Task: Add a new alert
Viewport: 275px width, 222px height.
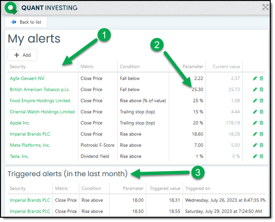Action: click(x=22, y=55)
